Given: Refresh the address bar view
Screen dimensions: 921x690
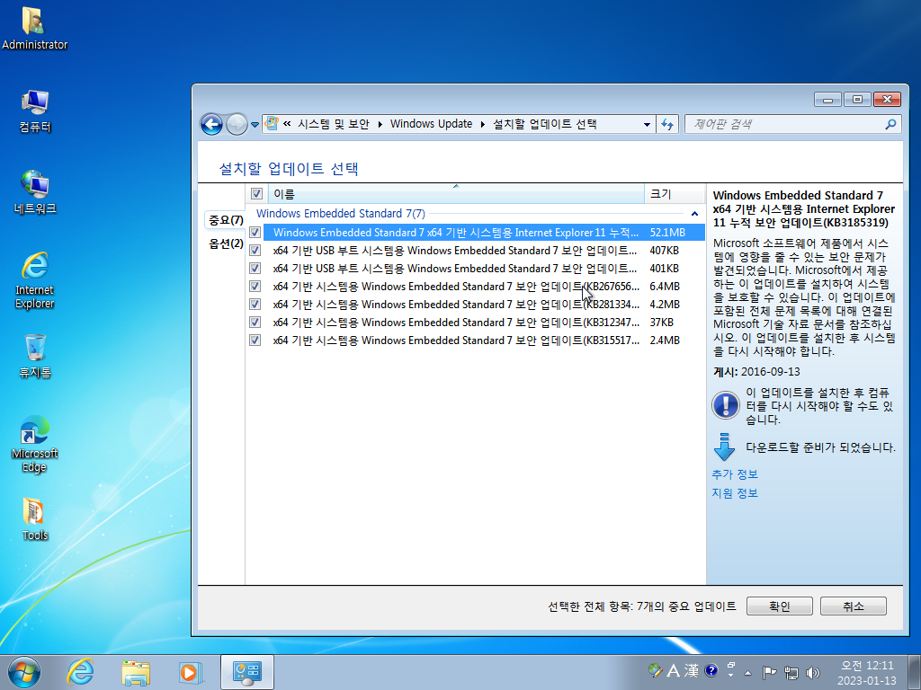Looking at the screenshot, I should coord(667,124).
